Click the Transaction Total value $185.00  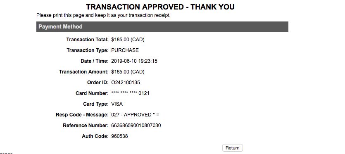click(x=128, y=40)
